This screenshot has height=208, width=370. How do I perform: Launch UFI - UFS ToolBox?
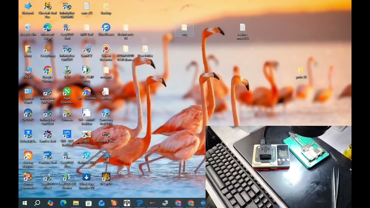pyautogui.click(x=67, y=138)
